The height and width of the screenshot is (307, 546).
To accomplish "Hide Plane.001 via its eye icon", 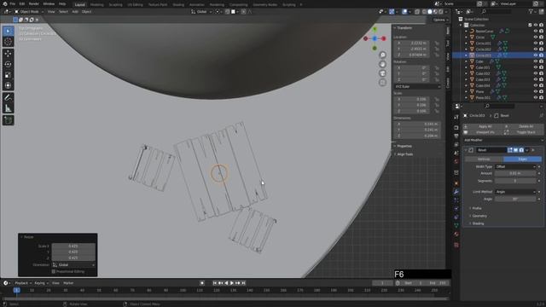I will coord(536,97).
